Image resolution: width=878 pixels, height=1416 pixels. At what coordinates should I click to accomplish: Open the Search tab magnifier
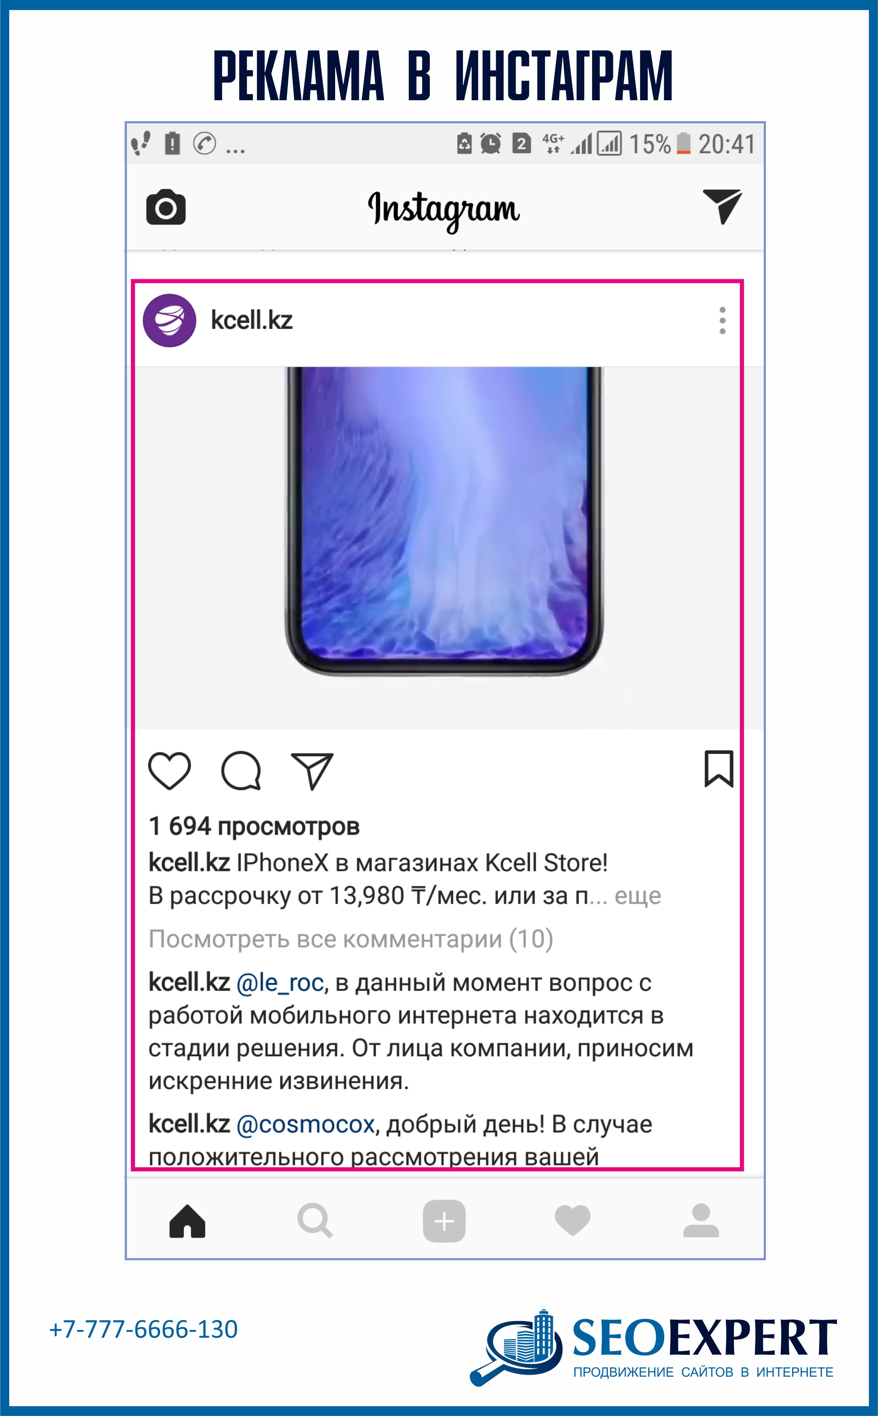tap(315, 1221)
